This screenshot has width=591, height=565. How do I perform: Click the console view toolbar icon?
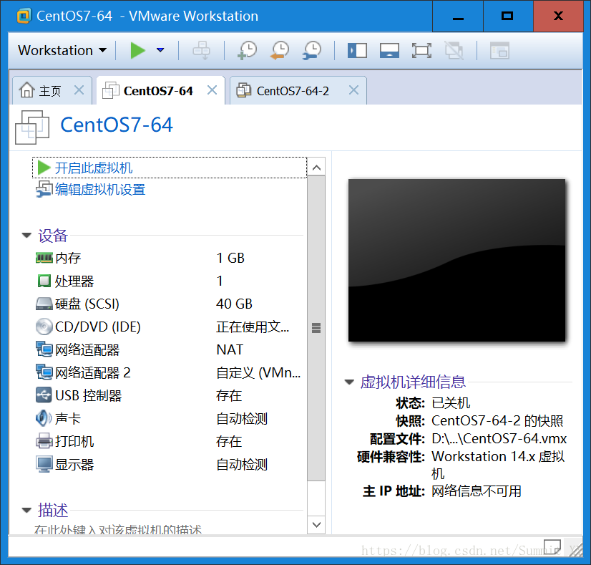(499, 51)
